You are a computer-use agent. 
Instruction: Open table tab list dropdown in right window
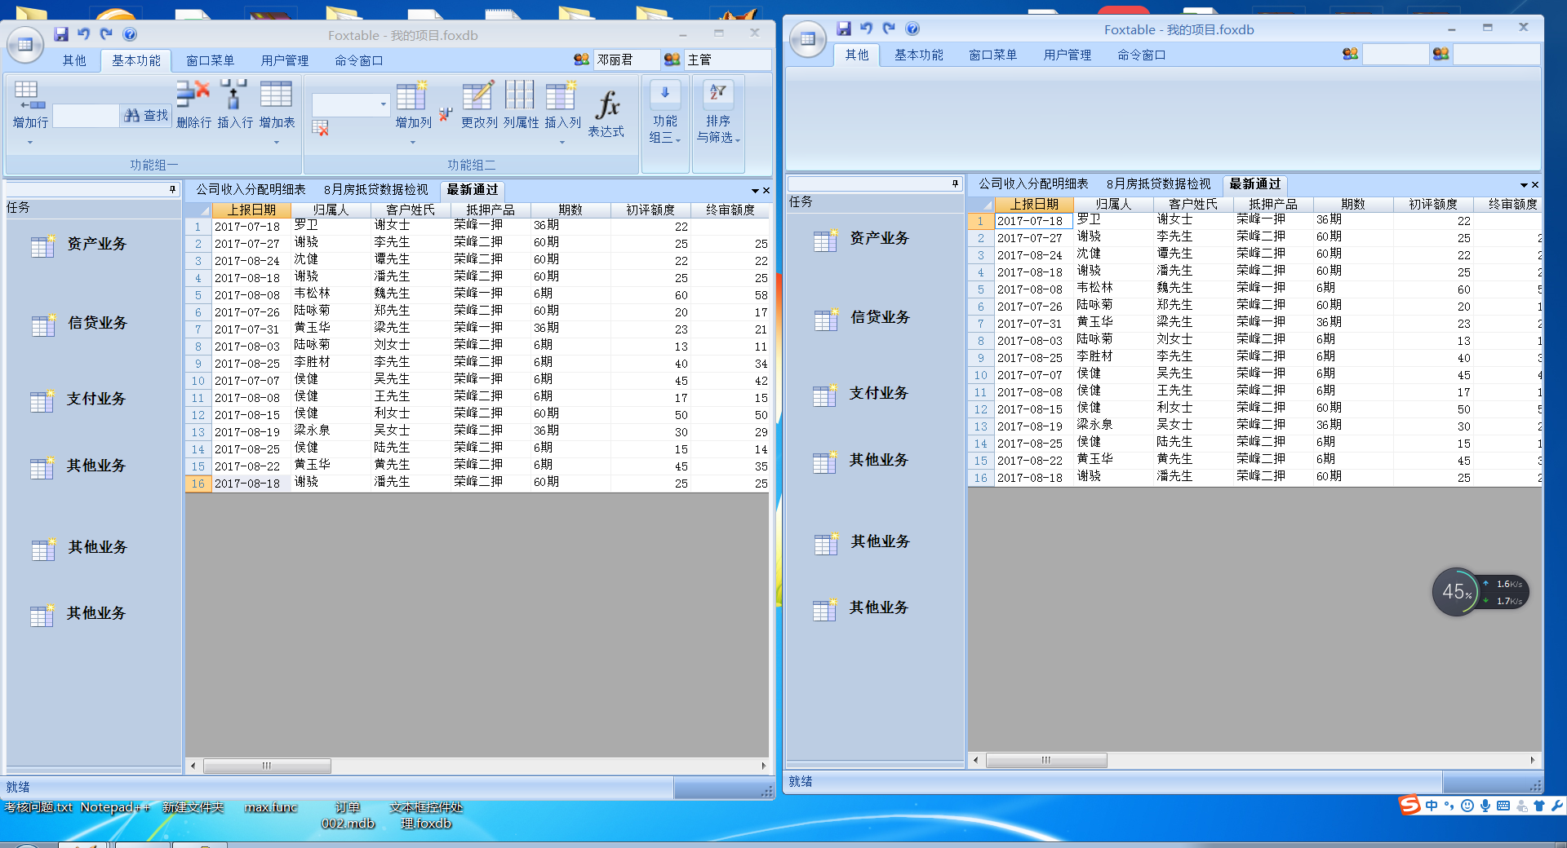click(x=1524, y=185)
